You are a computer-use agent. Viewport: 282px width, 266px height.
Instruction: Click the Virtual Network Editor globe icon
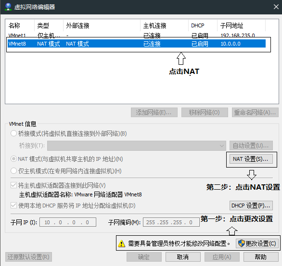click(8, 7)
